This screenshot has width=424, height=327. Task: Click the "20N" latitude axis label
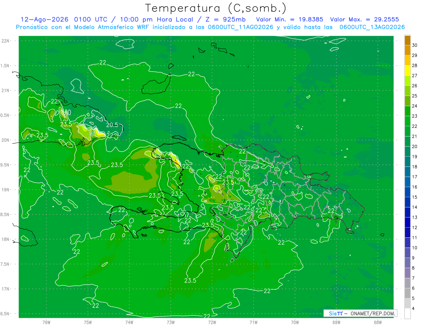coord(5,140)
